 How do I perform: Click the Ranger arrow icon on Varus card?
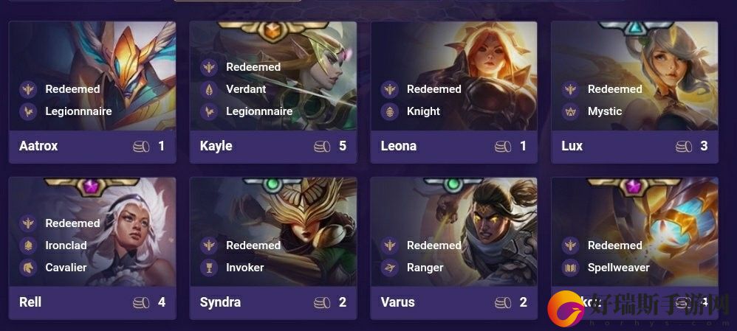(x=390, y=268)
